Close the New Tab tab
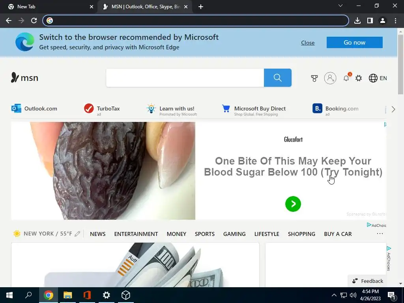This screenshot has height=303, width=404. 92,7
